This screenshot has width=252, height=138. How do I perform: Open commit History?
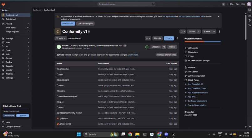point(172,47)
